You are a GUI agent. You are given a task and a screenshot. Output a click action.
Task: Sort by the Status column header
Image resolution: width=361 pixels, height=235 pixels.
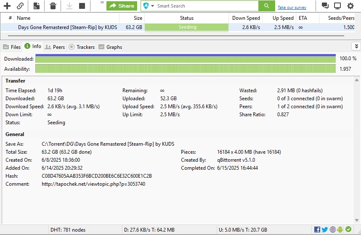(x=187, y=18)
